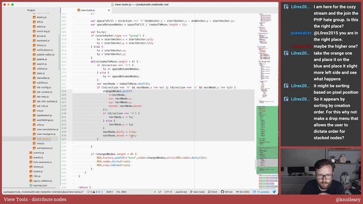Click the statusBar.js file icon

point(34,78)
